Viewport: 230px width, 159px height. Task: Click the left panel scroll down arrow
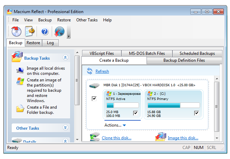(x=77, y=139)
